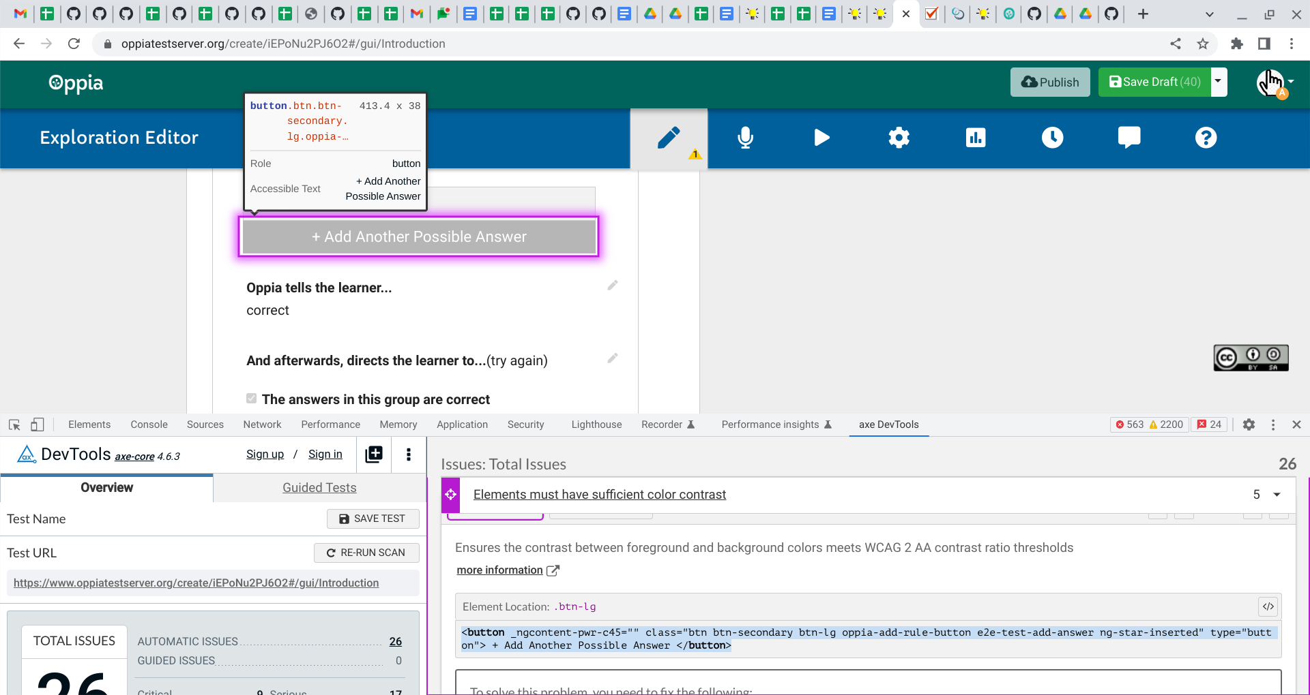Edit 'Oppia tells the learner' with pencil icon
1310x695 pixels.
pyautogui.click(x=612, y=285)
